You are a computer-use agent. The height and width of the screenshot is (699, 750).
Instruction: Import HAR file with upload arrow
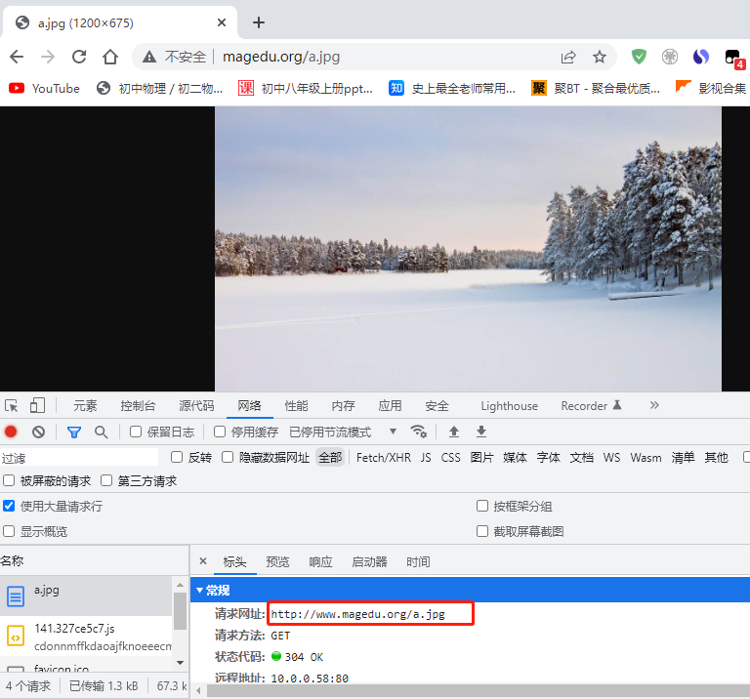[454, 432]
